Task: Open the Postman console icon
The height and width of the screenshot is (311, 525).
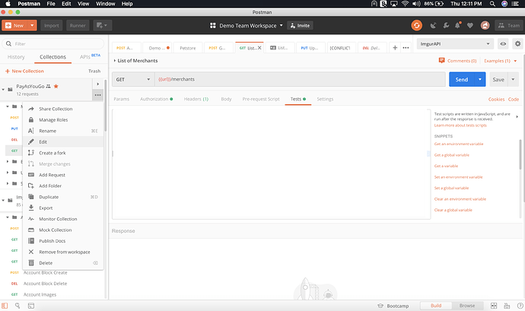Action: click(31, 306)
